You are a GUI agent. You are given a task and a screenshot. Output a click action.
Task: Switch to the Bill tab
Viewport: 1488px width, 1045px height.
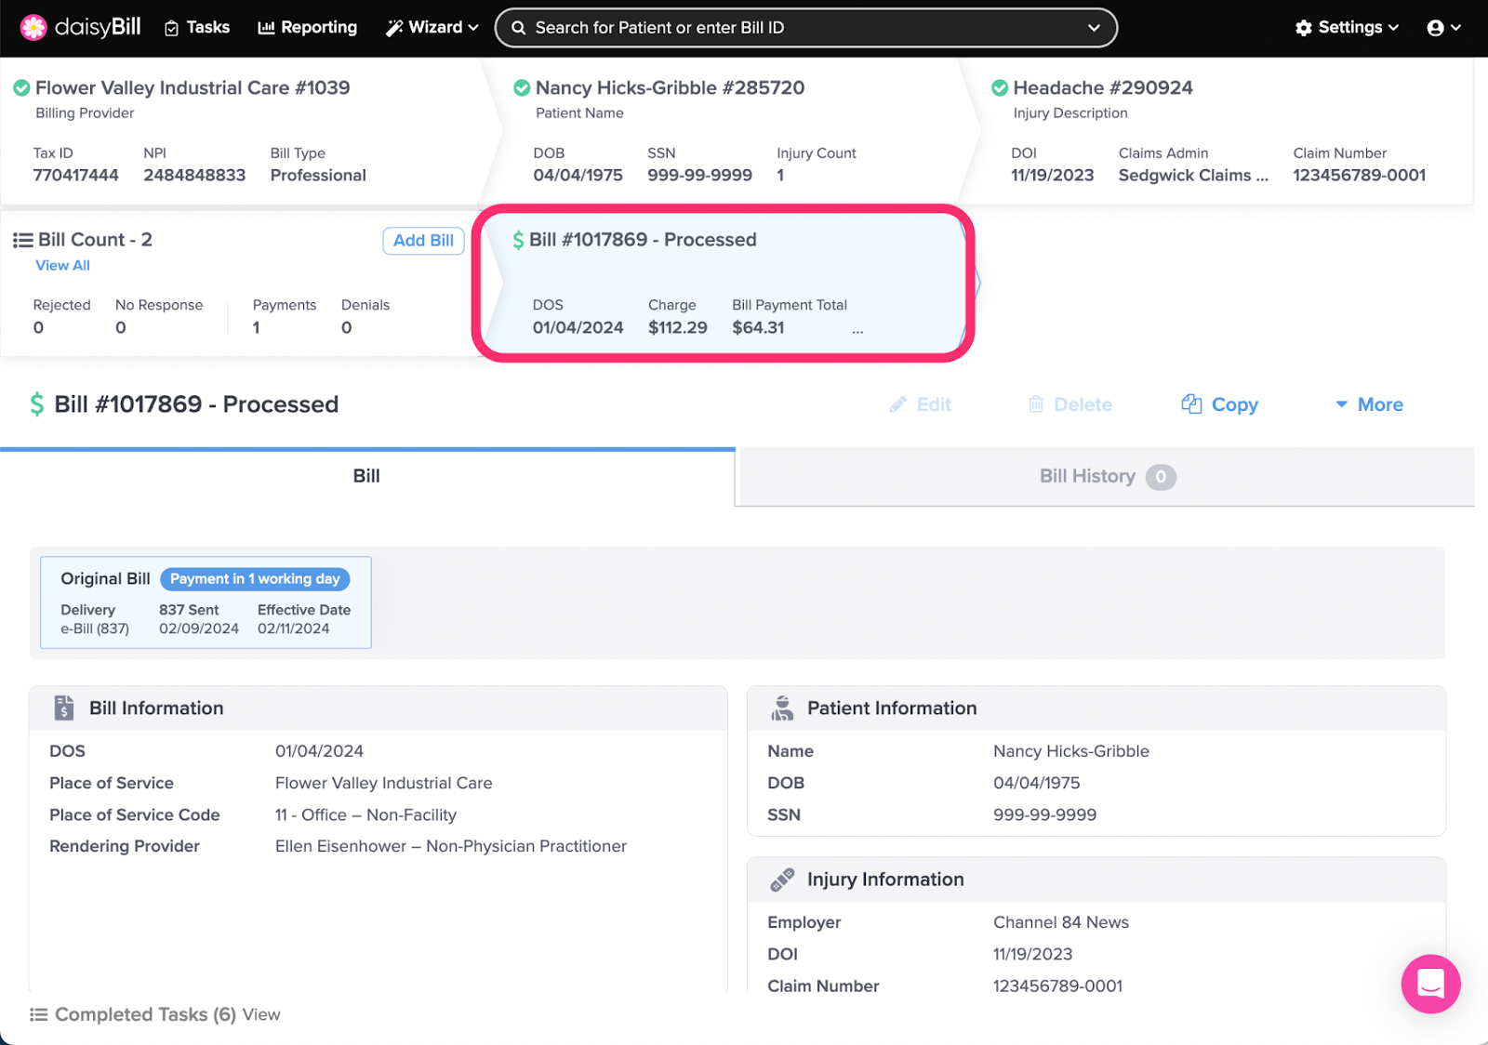pyautogui.click(x=367, y=476)
